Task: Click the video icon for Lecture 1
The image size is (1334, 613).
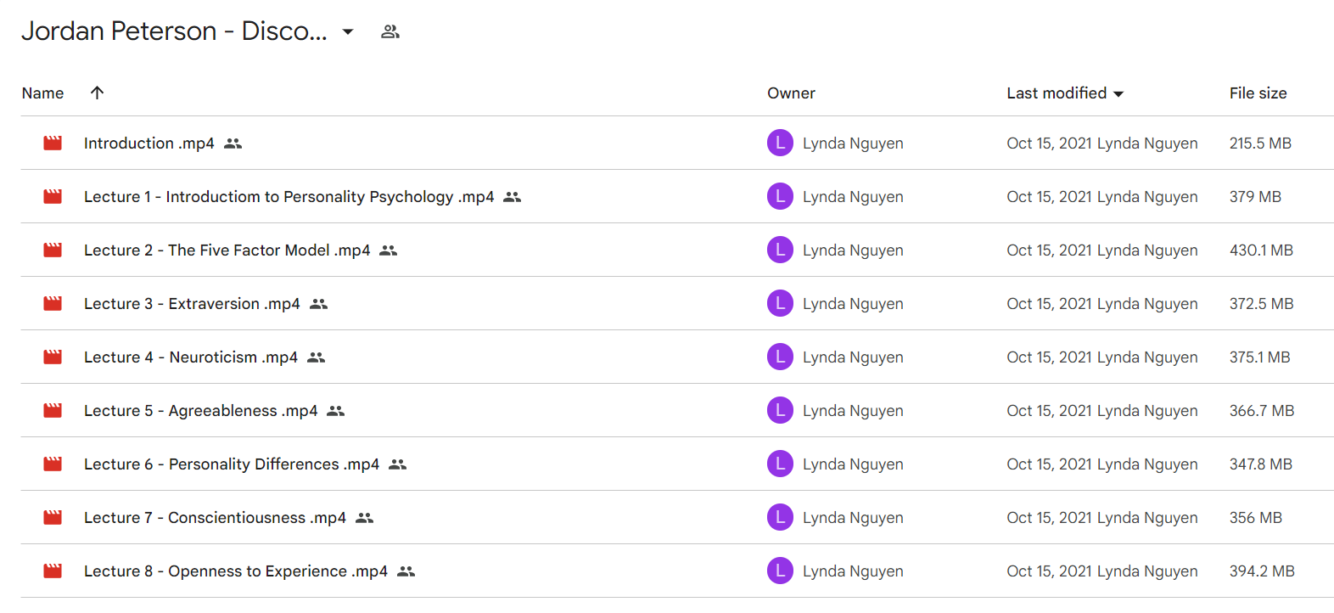Action: (53, 196)
